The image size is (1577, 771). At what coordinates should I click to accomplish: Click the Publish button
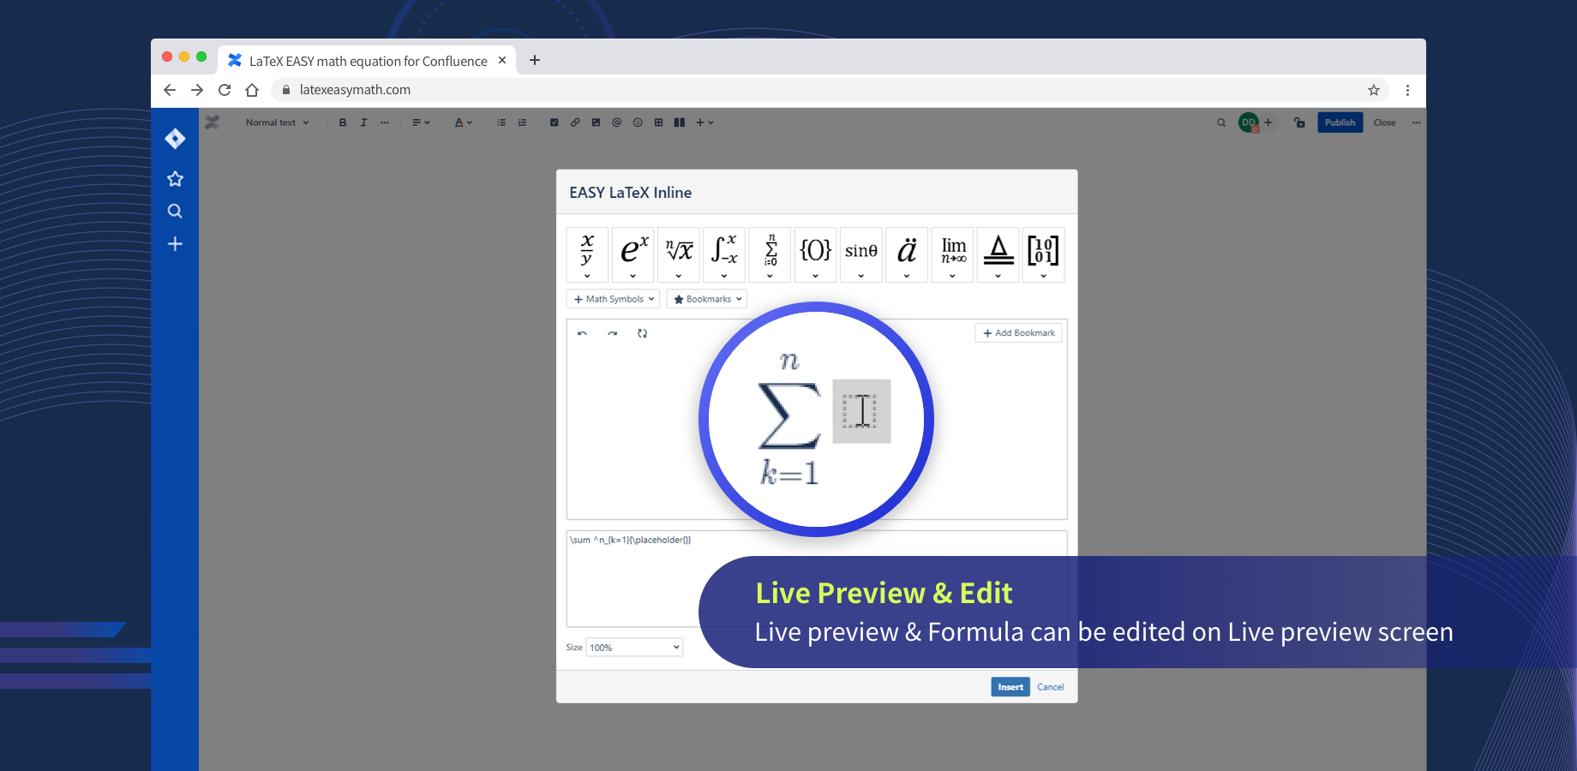[1340, 123]
